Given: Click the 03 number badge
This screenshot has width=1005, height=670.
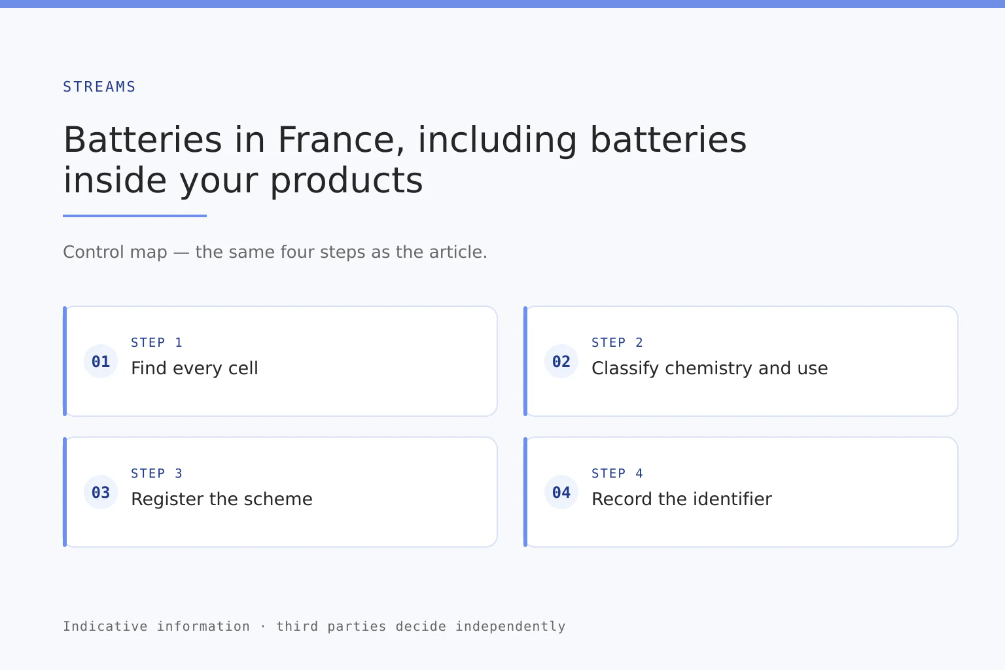Looking at the screenshot, I should pos(101,492).
